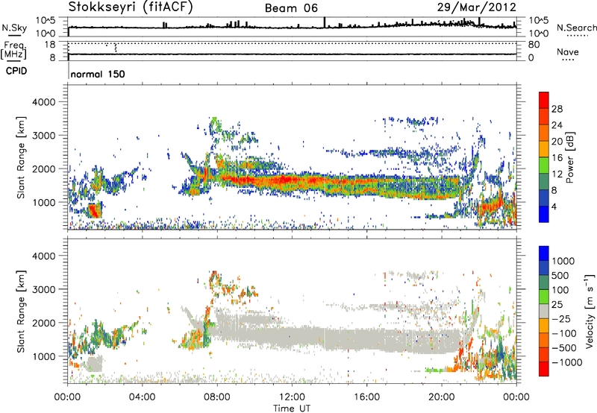Click the 'Time UT' axis title
Screen dimensions: 597x413
click(x=292, y=408)
